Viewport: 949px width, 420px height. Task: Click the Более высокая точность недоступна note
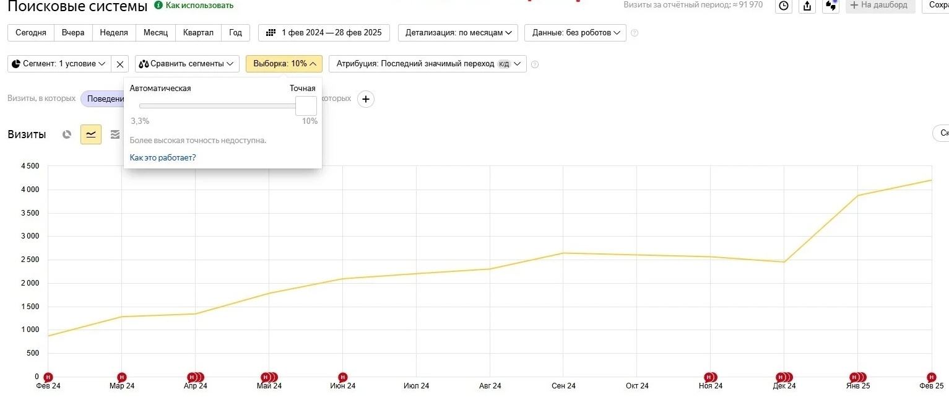198,141
